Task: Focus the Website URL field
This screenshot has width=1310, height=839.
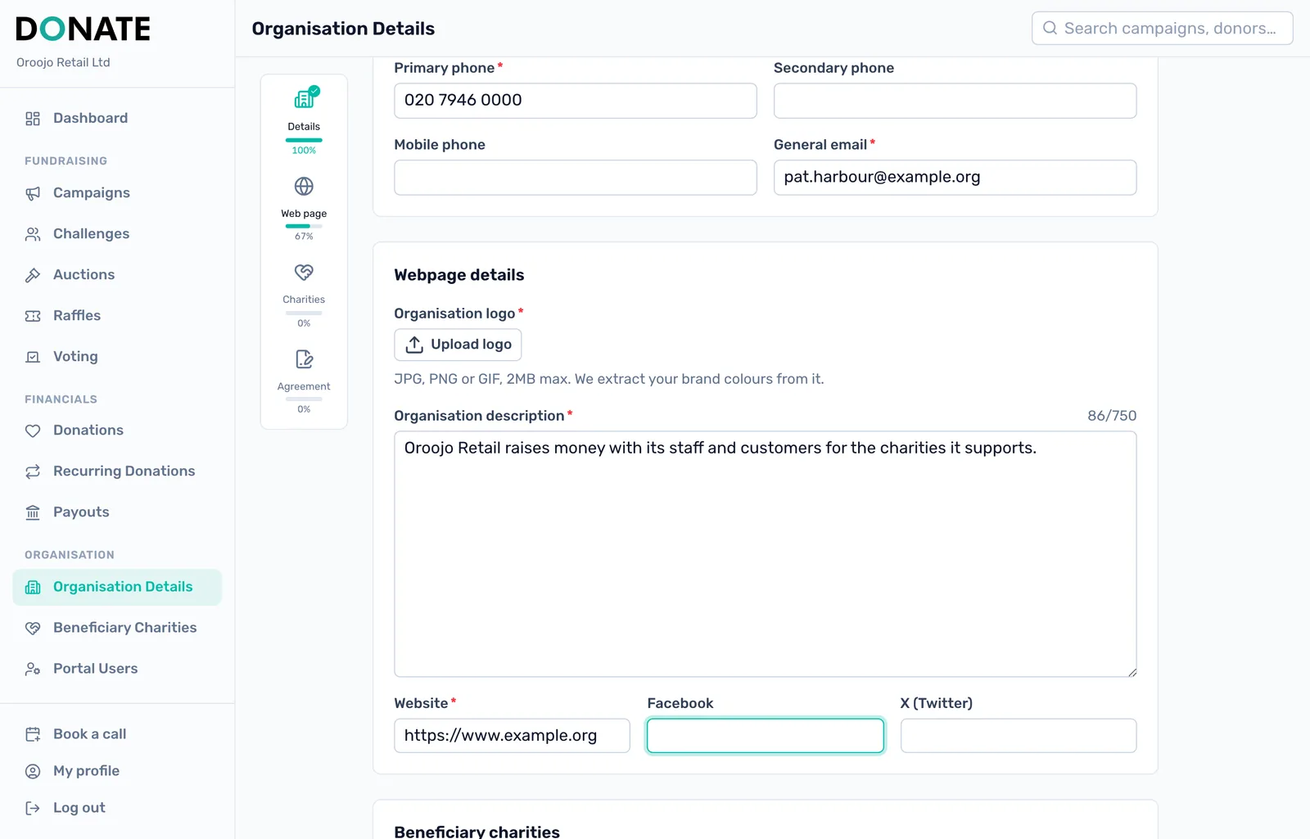Action: point(512,736)
